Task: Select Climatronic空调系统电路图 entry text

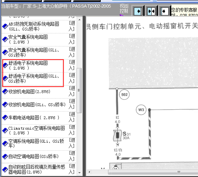Action: coord(37,131)
